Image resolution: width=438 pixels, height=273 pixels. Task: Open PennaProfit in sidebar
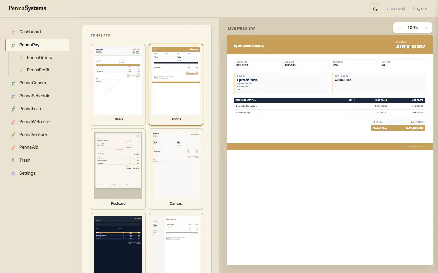click(x=38, y=70)
